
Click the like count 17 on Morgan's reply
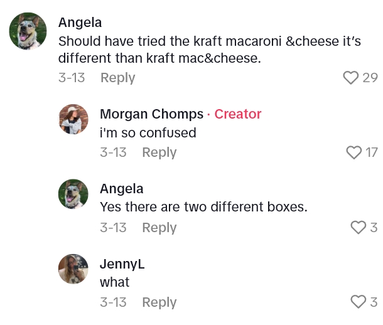[371, 152]
